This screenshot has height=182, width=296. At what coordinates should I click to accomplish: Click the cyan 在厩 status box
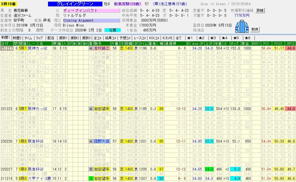click(x=112, y=30)
